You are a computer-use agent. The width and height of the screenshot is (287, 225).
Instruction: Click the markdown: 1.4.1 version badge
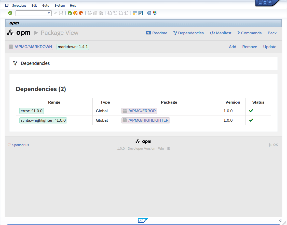coord(73,47)
